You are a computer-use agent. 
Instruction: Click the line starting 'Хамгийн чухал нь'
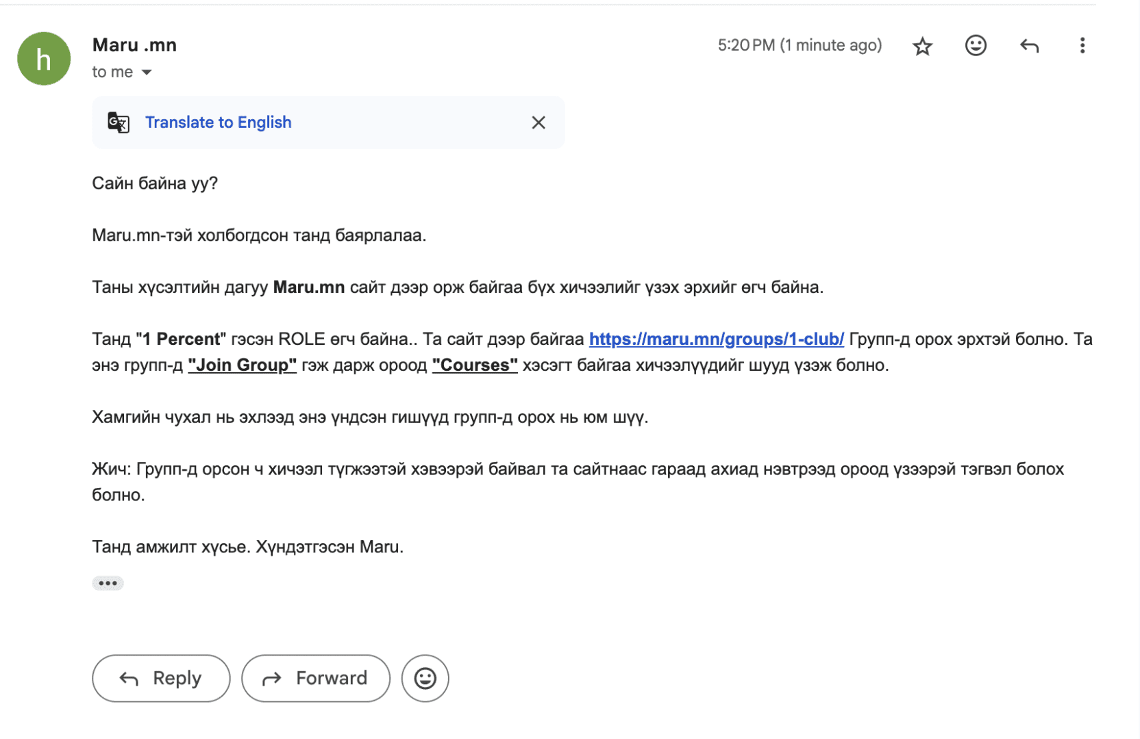(x=370, y=417)
